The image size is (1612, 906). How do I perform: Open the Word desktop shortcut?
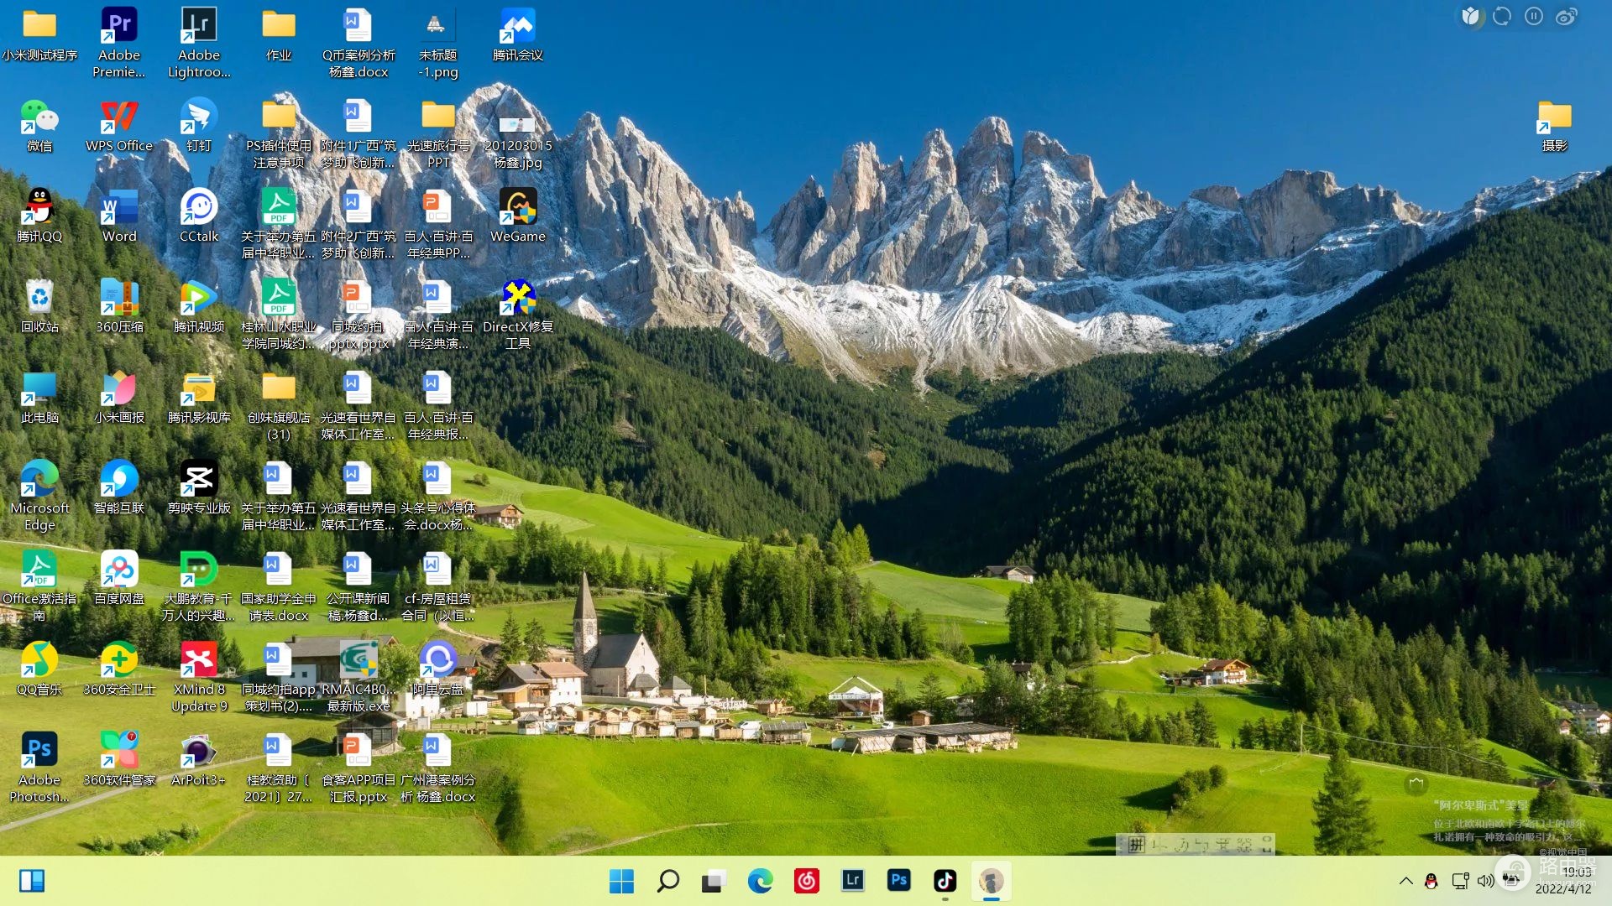coord(119,216)
